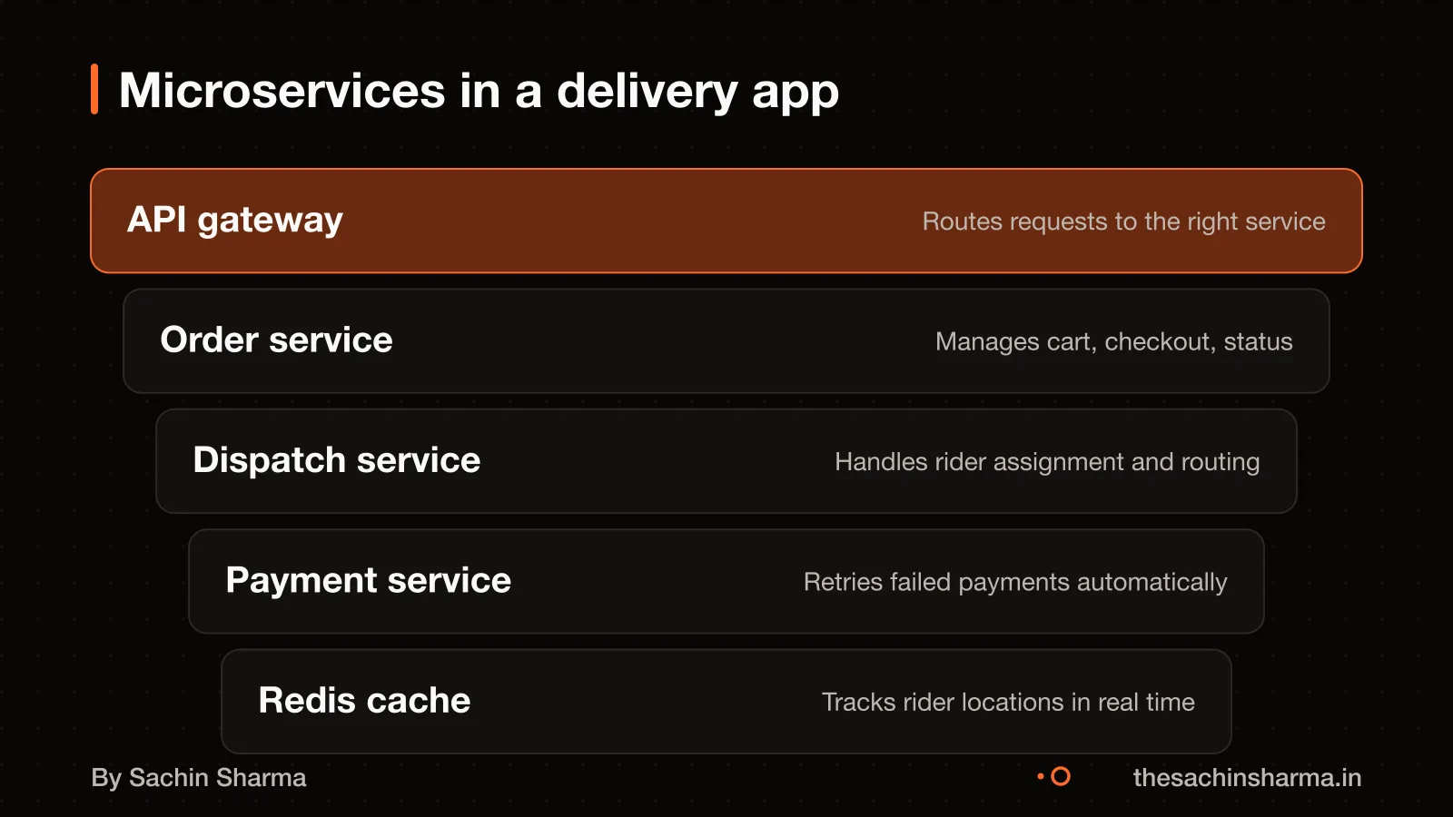Image resolution: width=1453 pixels, height=817 pixels.
Task: Select the 'Payment service' label
Action: pyautogui.click(x=369, y=581)
